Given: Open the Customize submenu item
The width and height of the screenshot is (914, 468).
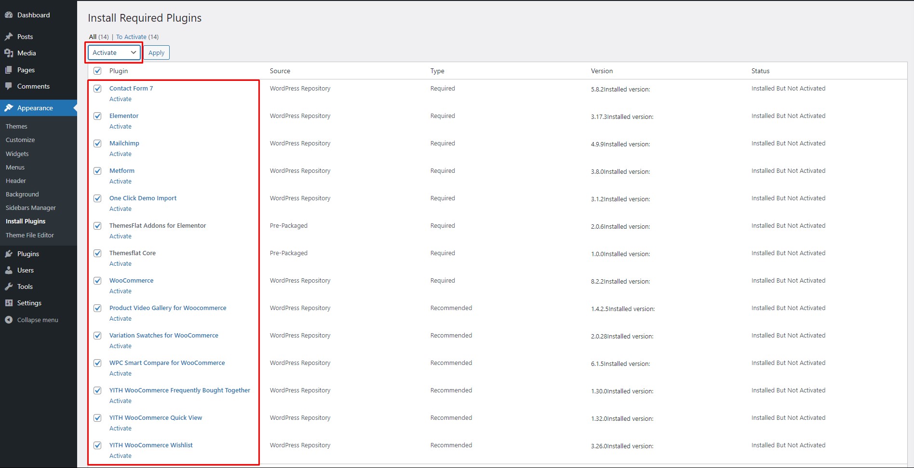Looking at the screenshot, I should pyautogui.click(x=20, y=140).
